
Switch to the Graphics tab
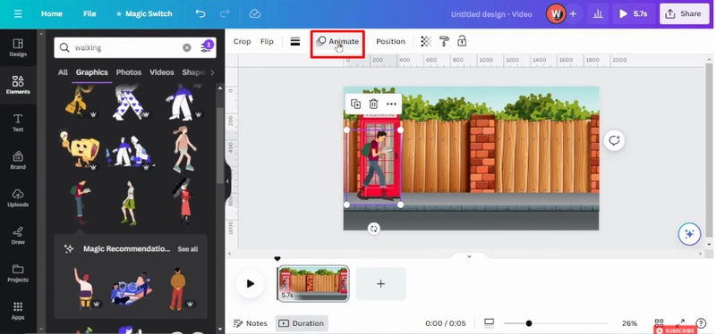tap(92, 72)
